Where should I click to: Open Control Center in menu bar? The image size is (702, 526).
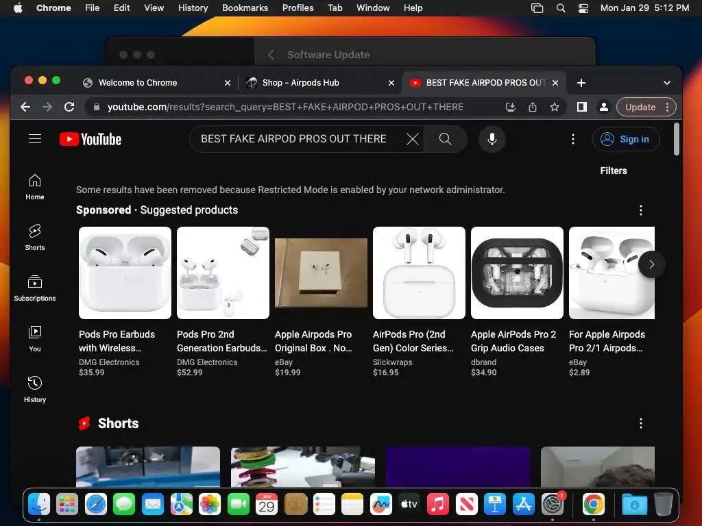tap(583, 8)
